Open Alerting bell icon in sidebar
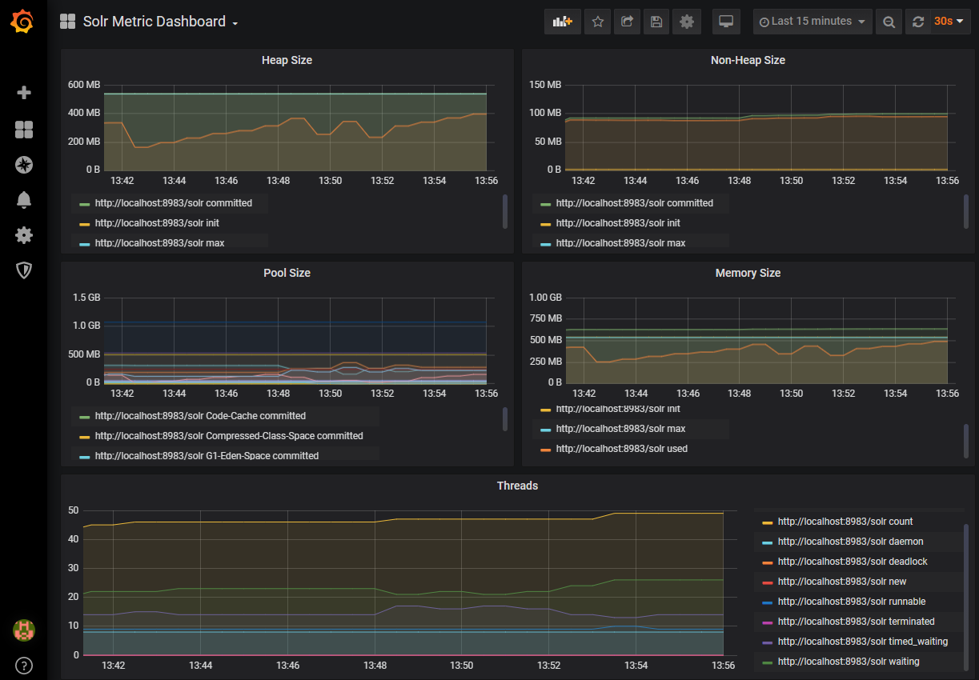This screenshot has height=680, width=979. pos(24,200)
